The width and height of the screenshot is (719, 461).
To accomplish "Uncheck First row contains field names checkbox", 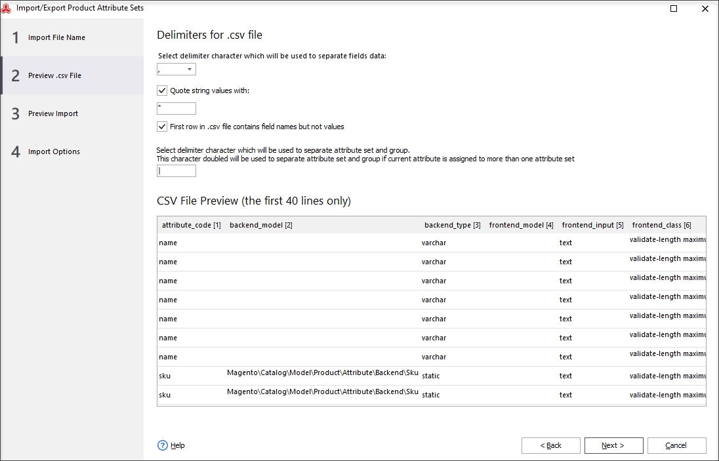I will [x=162, y=127].
